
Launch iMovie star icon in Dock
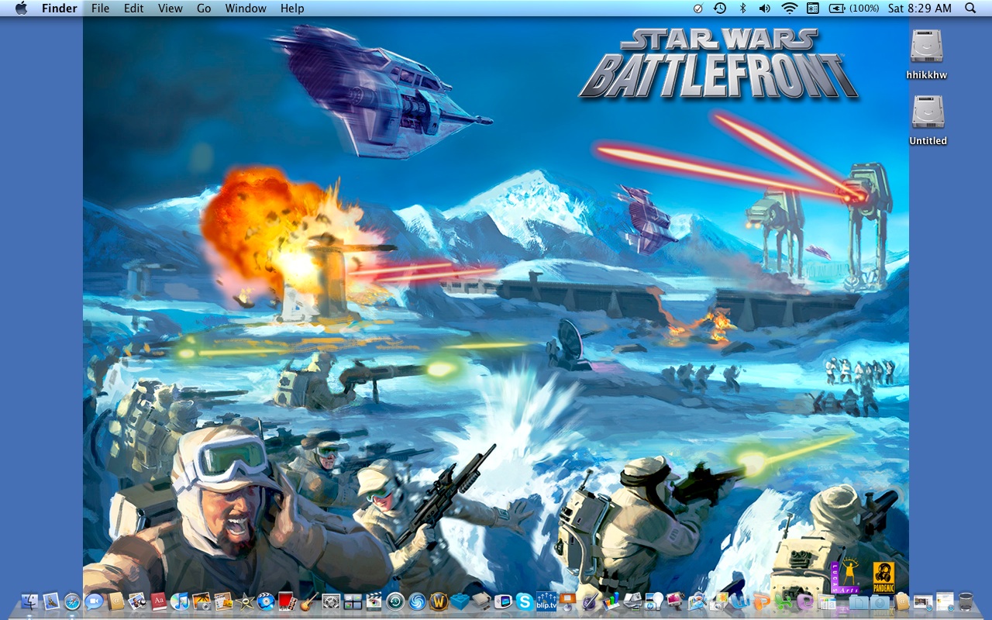pyautogui.click(x=245, y=601)
